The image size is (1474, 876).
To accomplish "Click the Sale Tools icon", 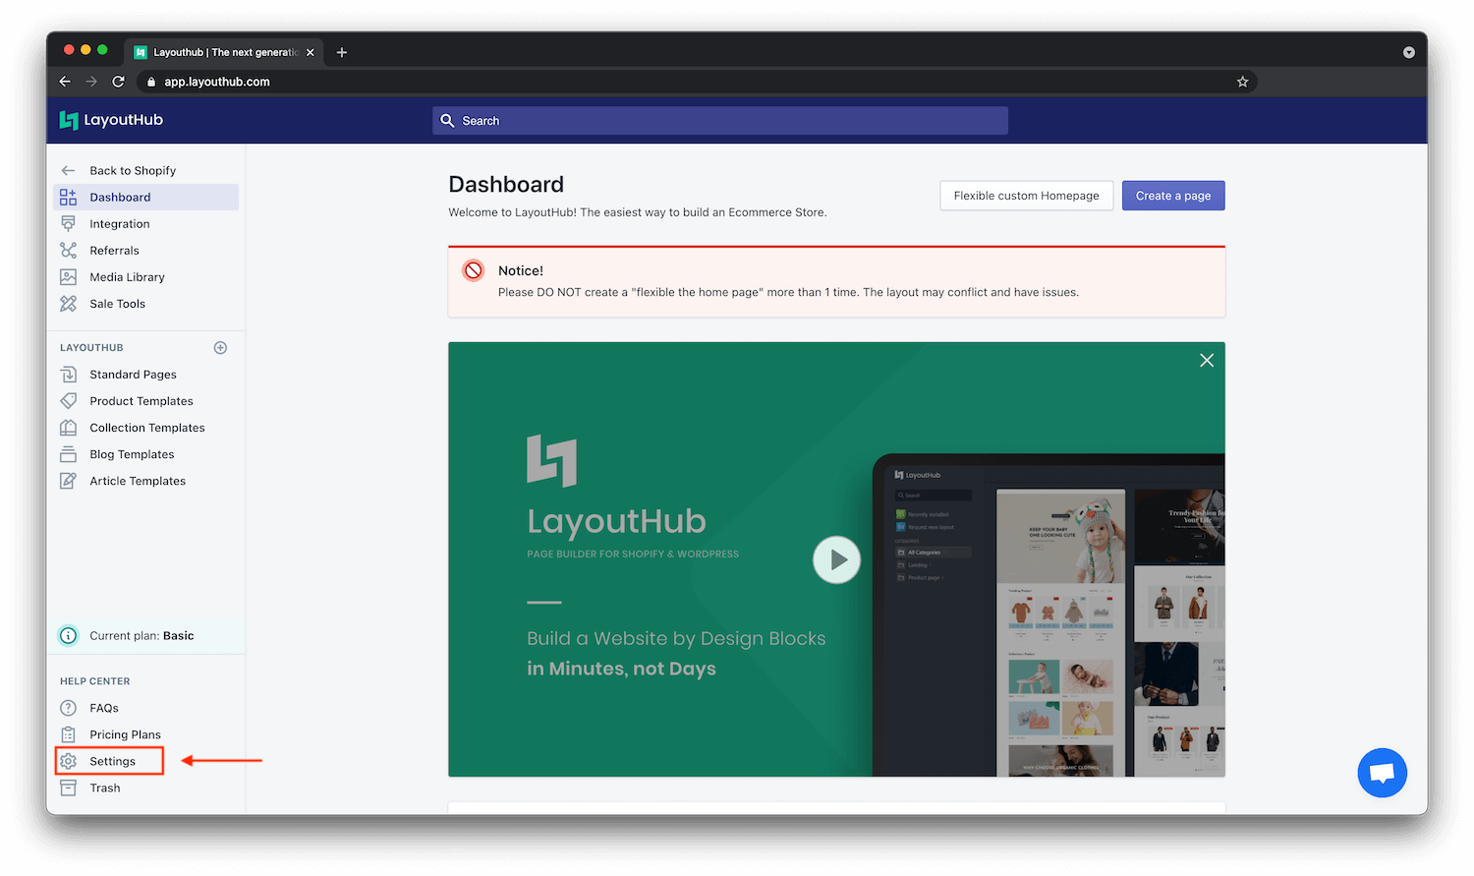I will (68, 303).
